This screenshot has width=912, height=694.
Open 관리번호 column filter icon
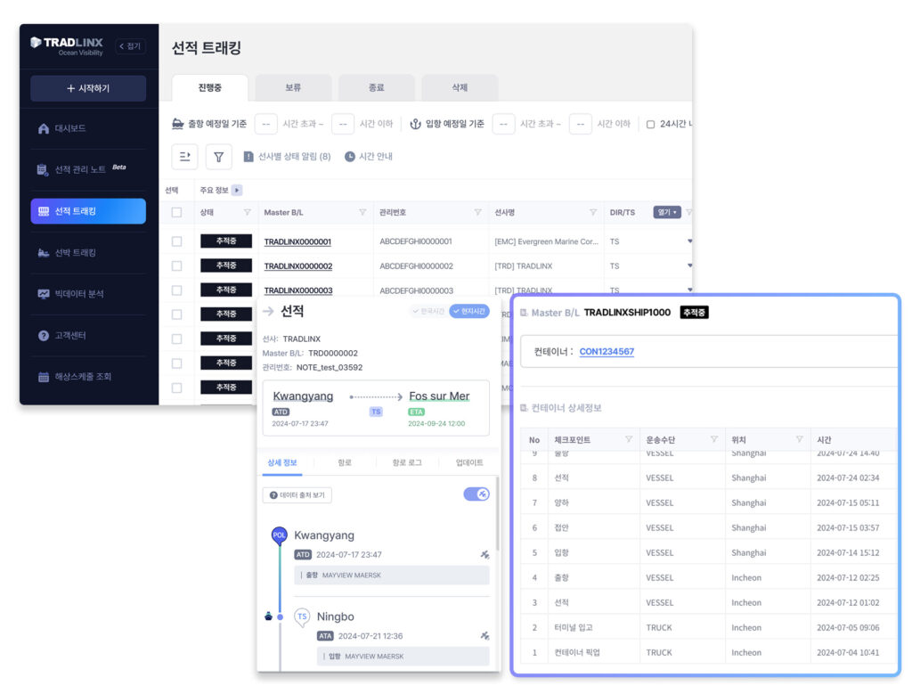click(477, 212)
